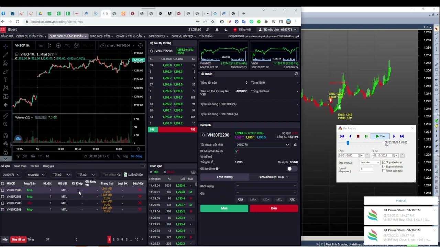
Task: Switch to the Tài sản tab
Action: [x=35, y=166]
